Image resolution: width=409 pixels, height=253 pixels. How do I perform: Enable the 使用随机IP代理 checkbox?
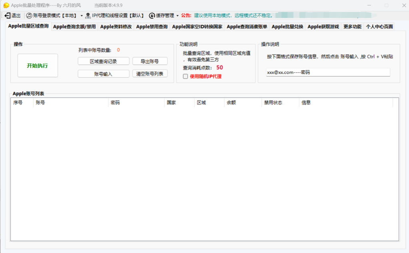[x=185, y=76]
